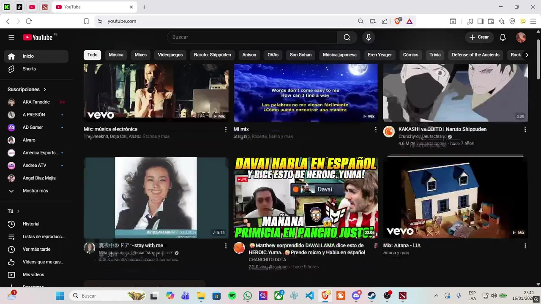541x304 pixels.
Task: Open Ver más tarde playlist
Action: click(36, 249)
